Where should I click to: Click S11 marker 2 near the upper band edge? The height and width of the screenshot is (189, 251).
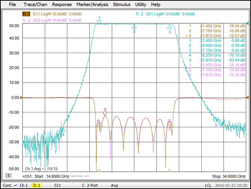pyautogui.click(x=169, y=123)
